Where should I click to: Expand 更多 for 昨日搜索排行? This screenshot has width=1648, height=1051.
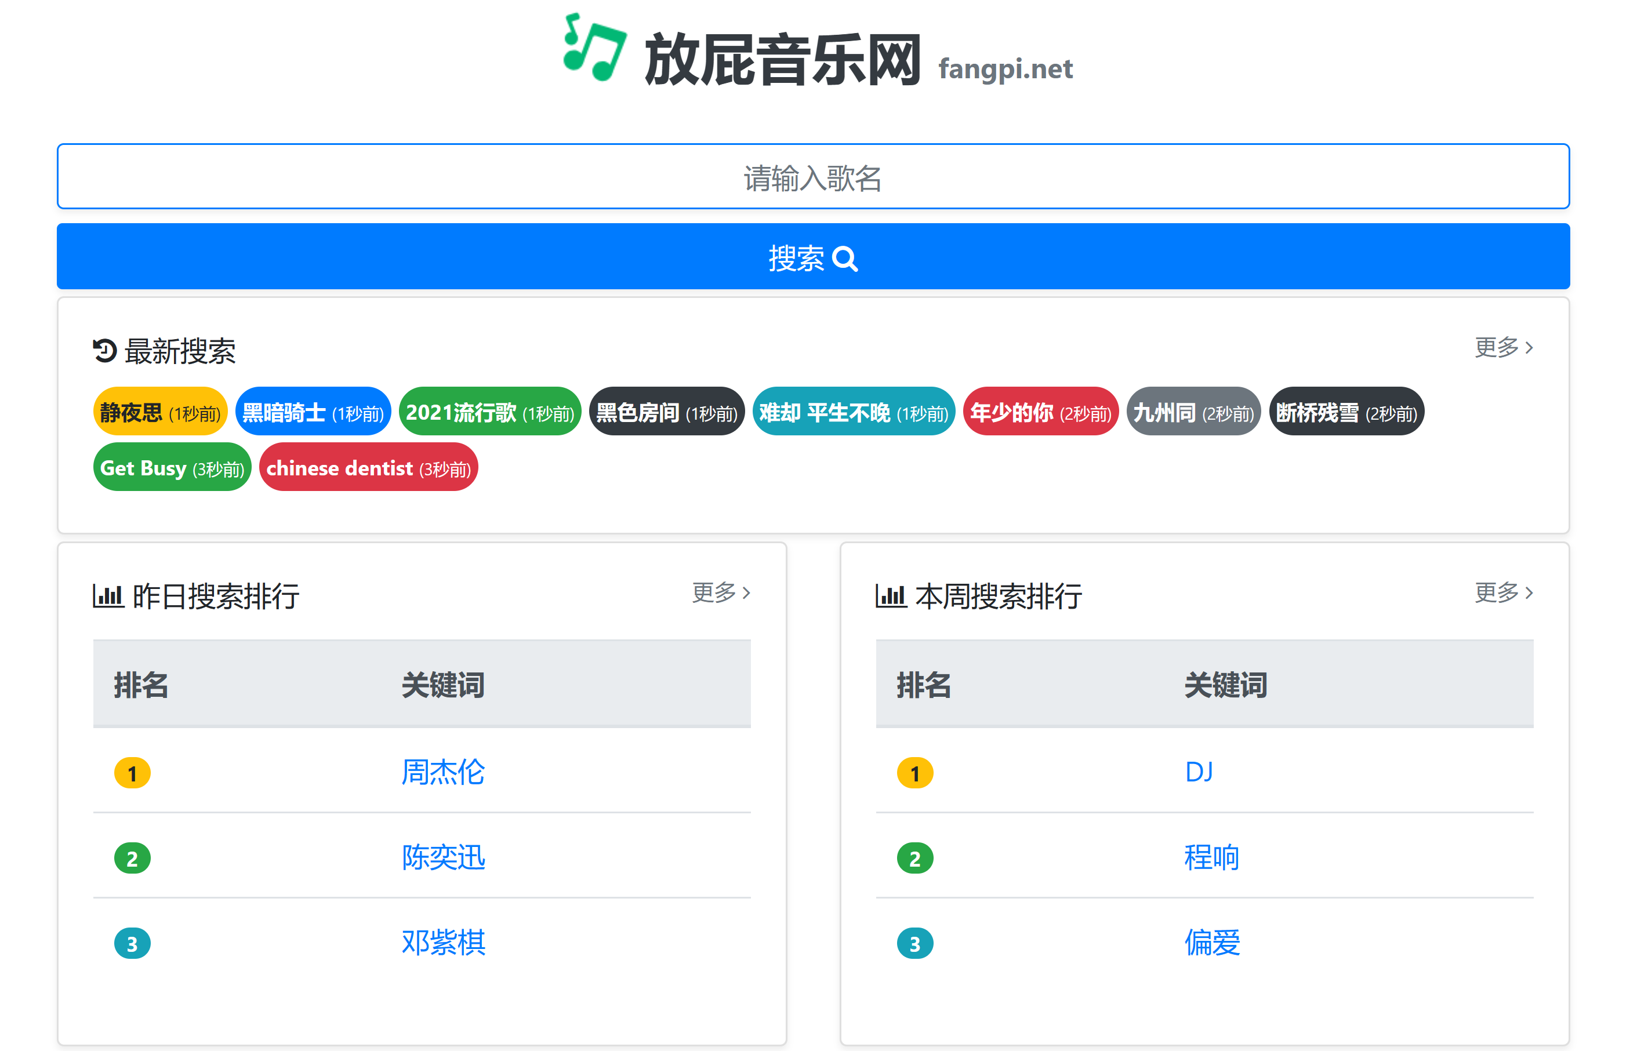pyautogui.click(x=721, y=592)
